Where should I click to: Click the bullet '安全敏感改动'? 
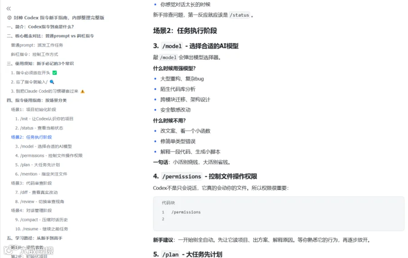coord(175,110)
